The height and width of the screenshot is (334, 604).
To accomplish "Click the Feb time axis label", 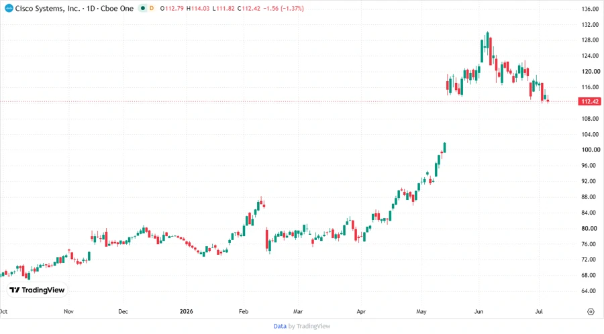I will coord(244,311).
